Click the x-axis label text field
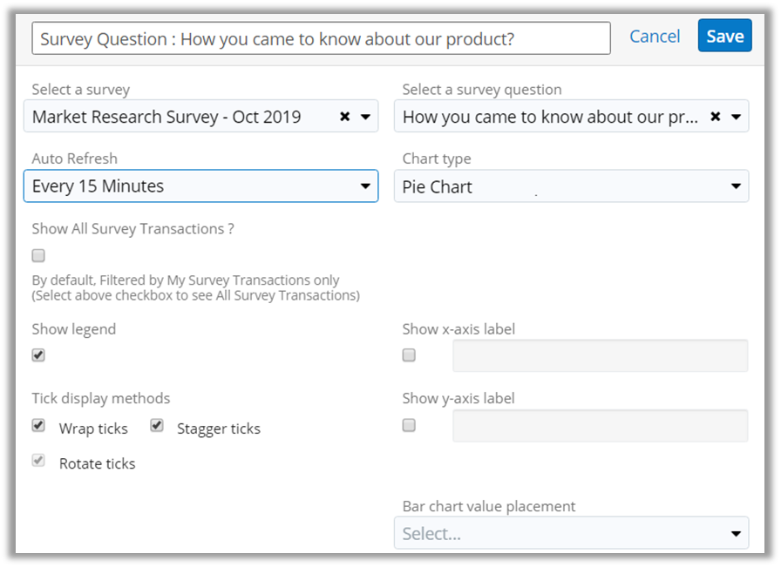The image size is (781, 567). click(x=600, y=355)
